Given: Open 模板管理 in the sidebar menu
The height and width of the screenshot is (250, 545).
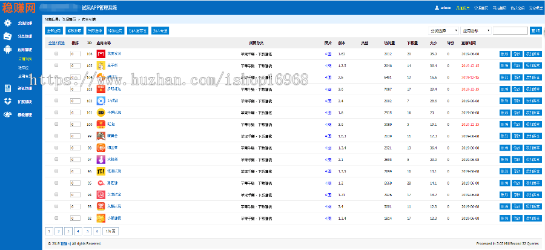Looking at the screenshot, I should (25, 115).
